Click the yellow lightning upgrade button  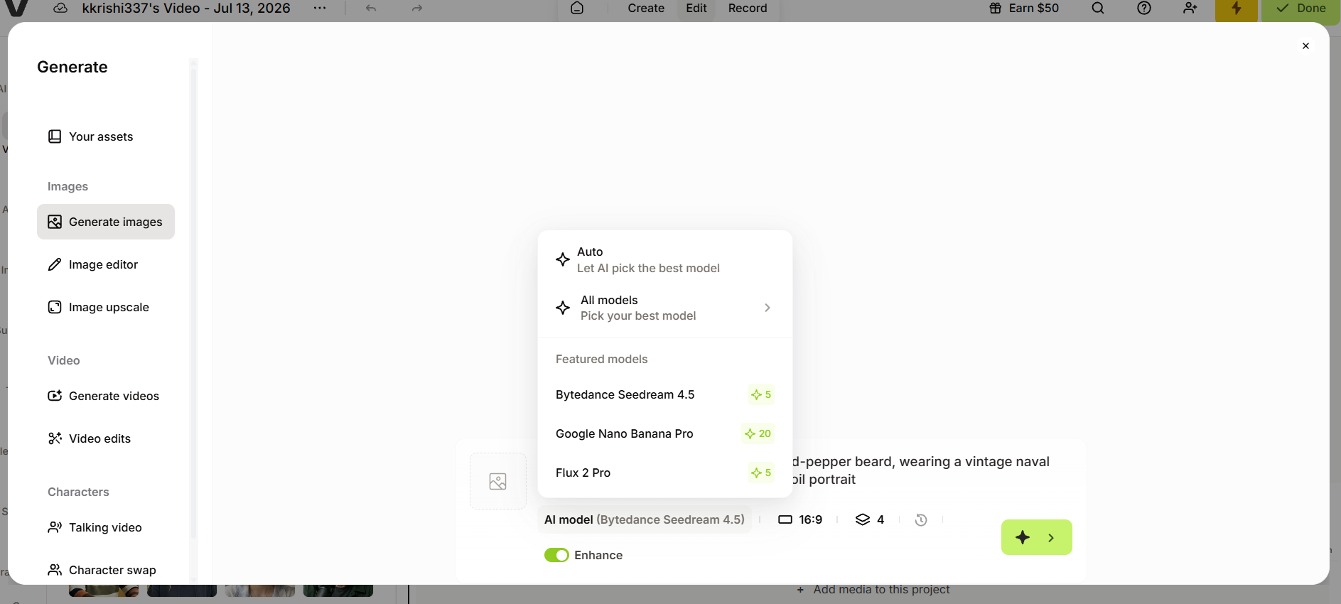pyautogui.click(x=1237, y=9)
